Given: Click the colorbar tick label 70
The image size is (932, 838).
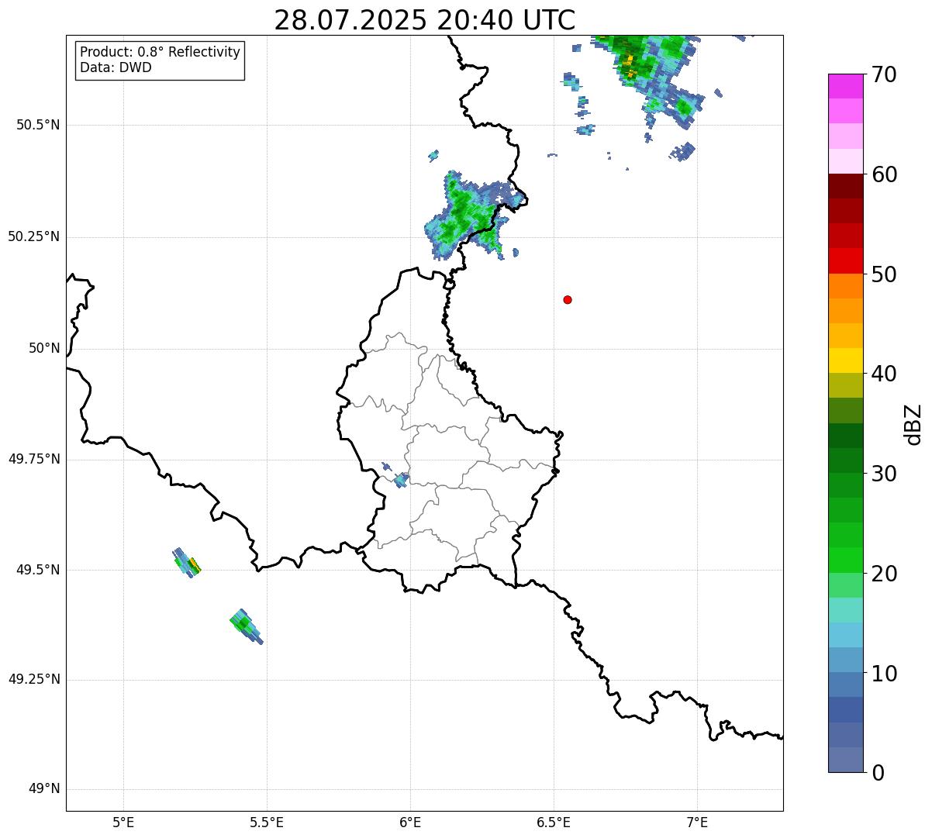Looking at the screenshot, I should pos(884,74).
